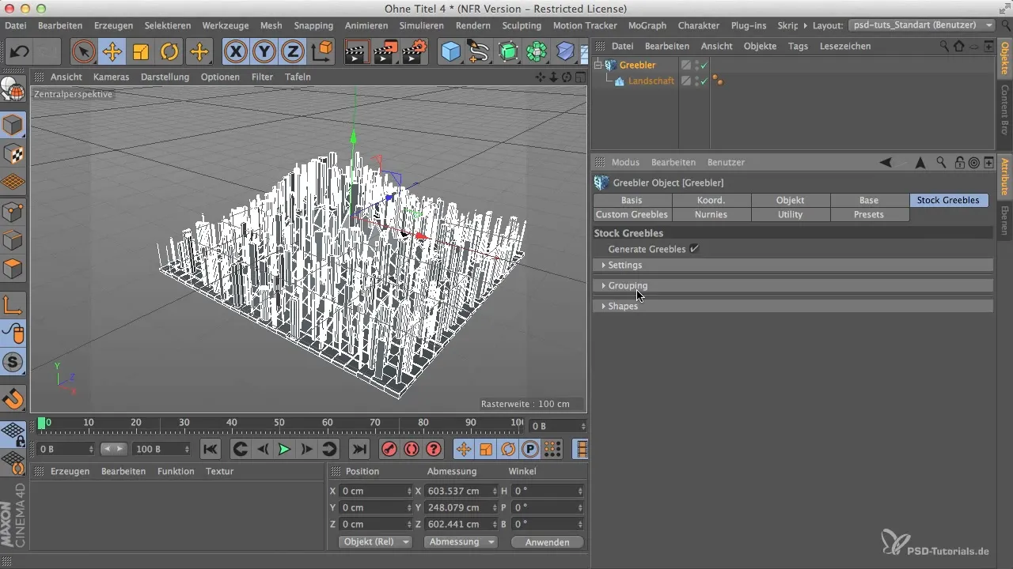Open the Abmessung dropdown
Screen dimensions: 1013x569
point(461,541)
